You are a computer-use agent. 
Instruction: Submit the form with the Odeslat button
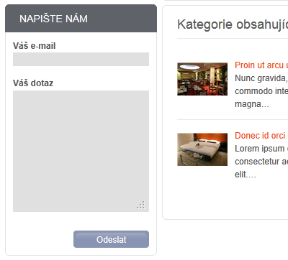coord(111,239)
